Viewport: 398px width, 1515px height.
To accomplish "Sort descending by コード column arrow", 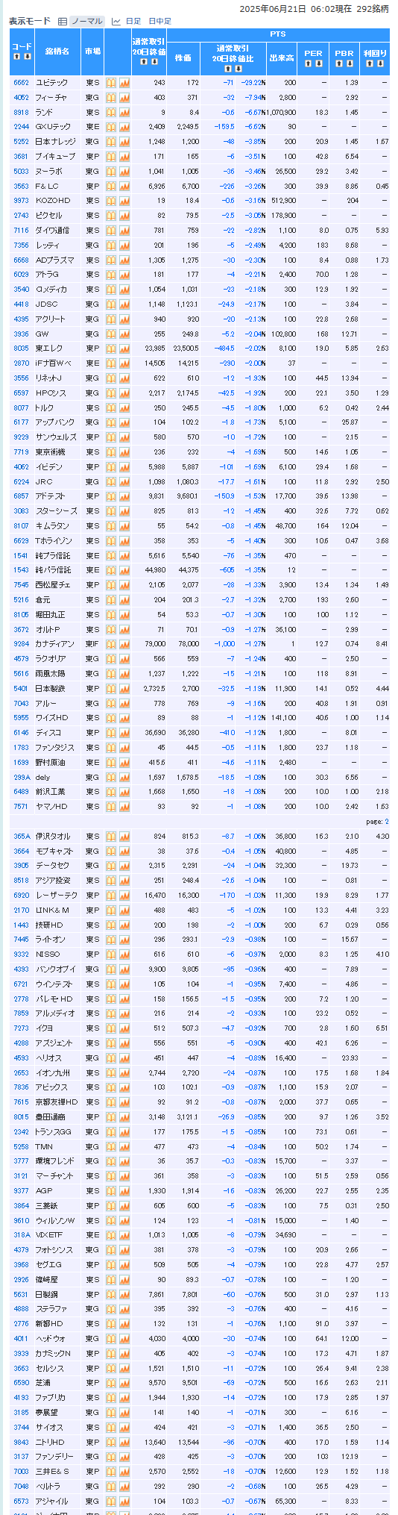I will click(27, 57).
